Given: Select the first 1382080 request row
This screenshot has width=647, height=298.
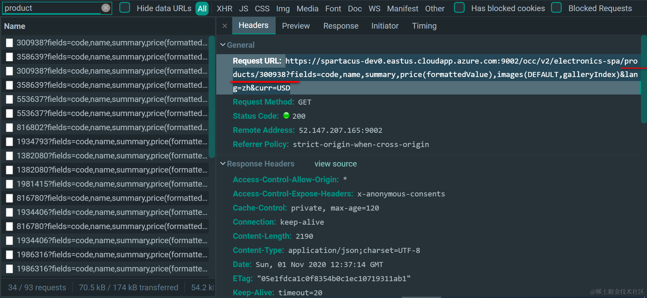Looking at the screenshot, I should click(105, 156).
